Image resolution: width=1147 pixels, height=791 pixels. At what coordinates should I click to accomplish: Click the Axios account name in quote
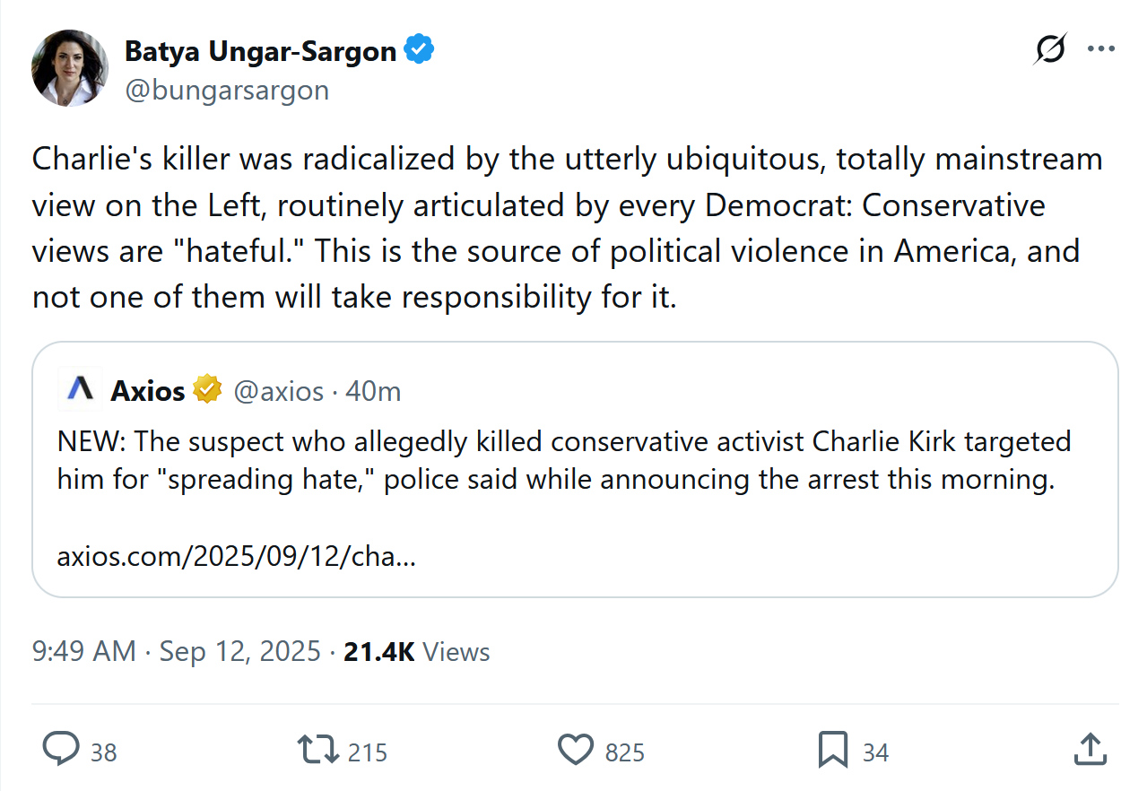148,391
